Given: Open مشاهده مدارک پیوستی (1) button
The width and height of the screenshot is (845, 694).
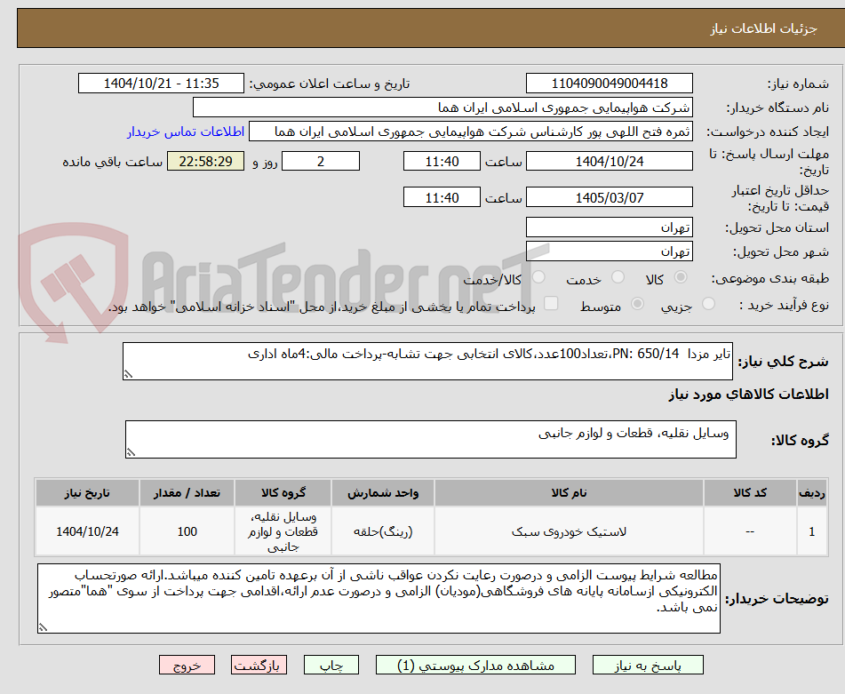Looking at the screenshot, I should coord(475,665).
